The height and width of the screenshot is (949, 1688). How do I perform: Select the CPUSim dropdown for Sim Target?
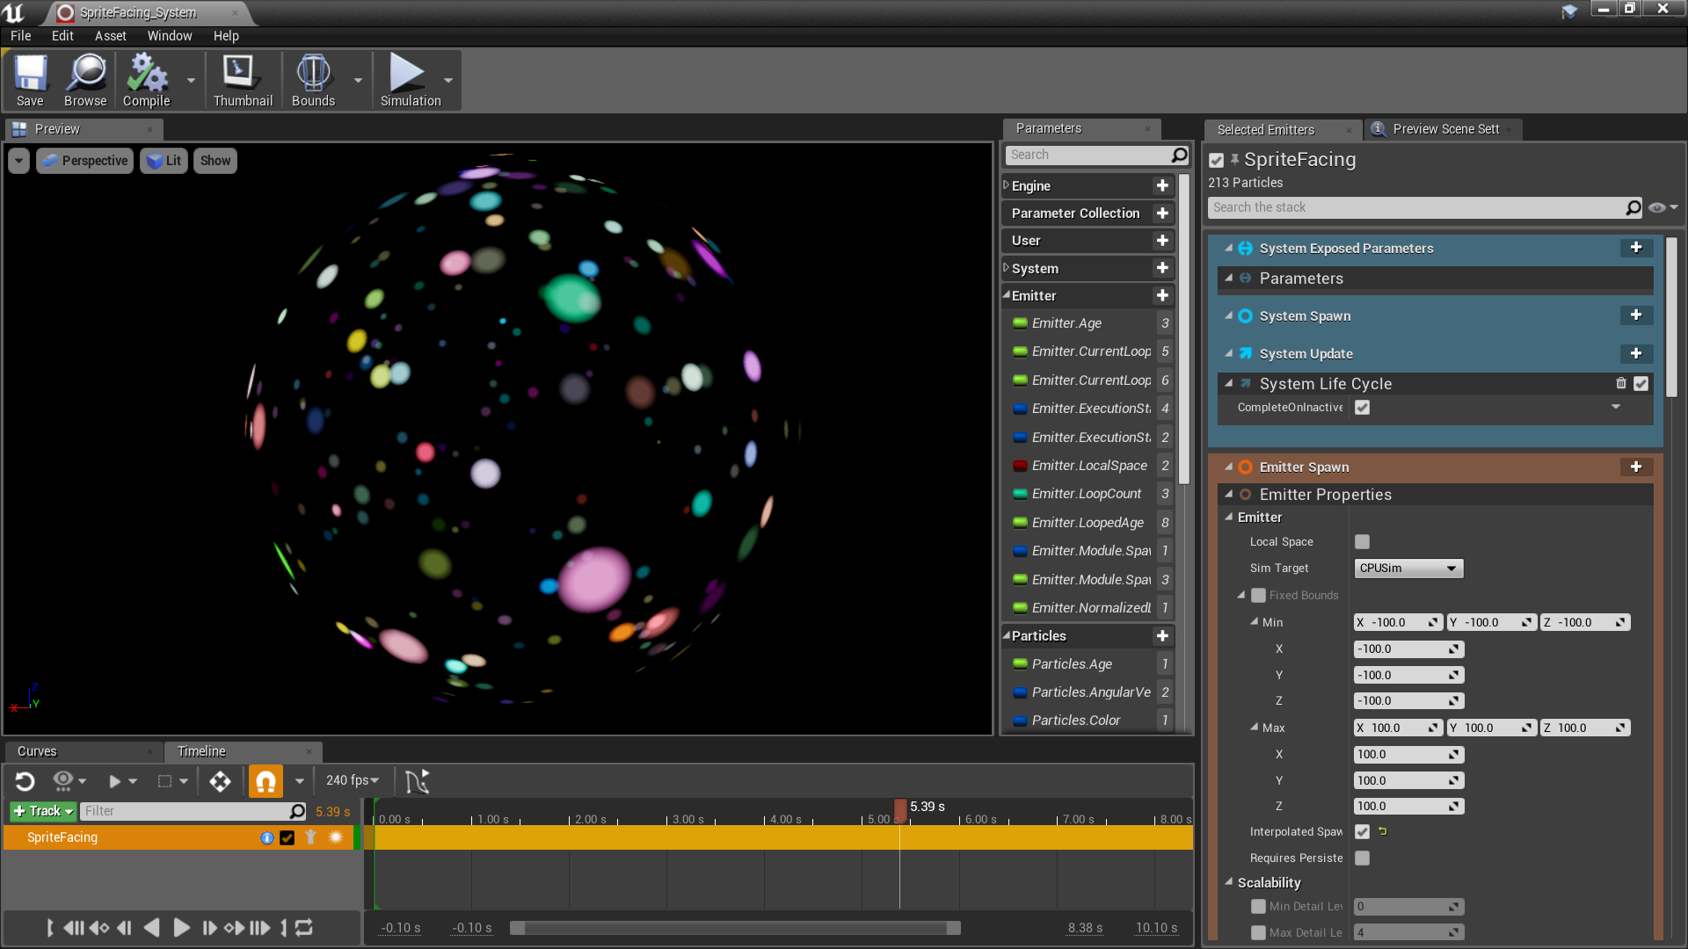click(1408, 568)
